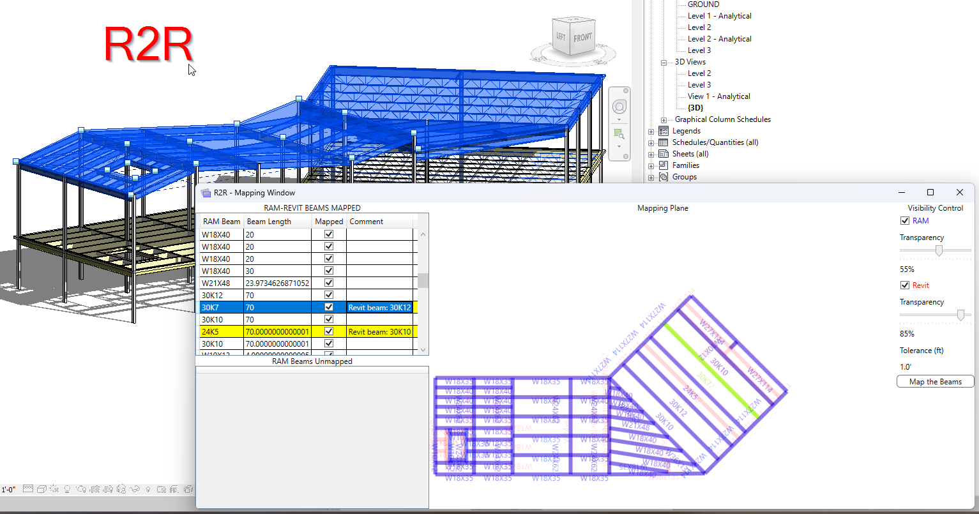Toggle Mapped checkbox for 30K10 with length 70
The height and width of the screenshot is (514, 979).
pos(329,319)
